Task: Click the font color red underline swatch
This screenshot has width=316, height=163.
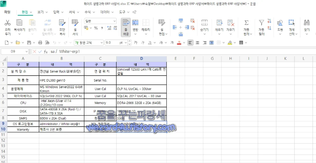Action: (179, 43)
